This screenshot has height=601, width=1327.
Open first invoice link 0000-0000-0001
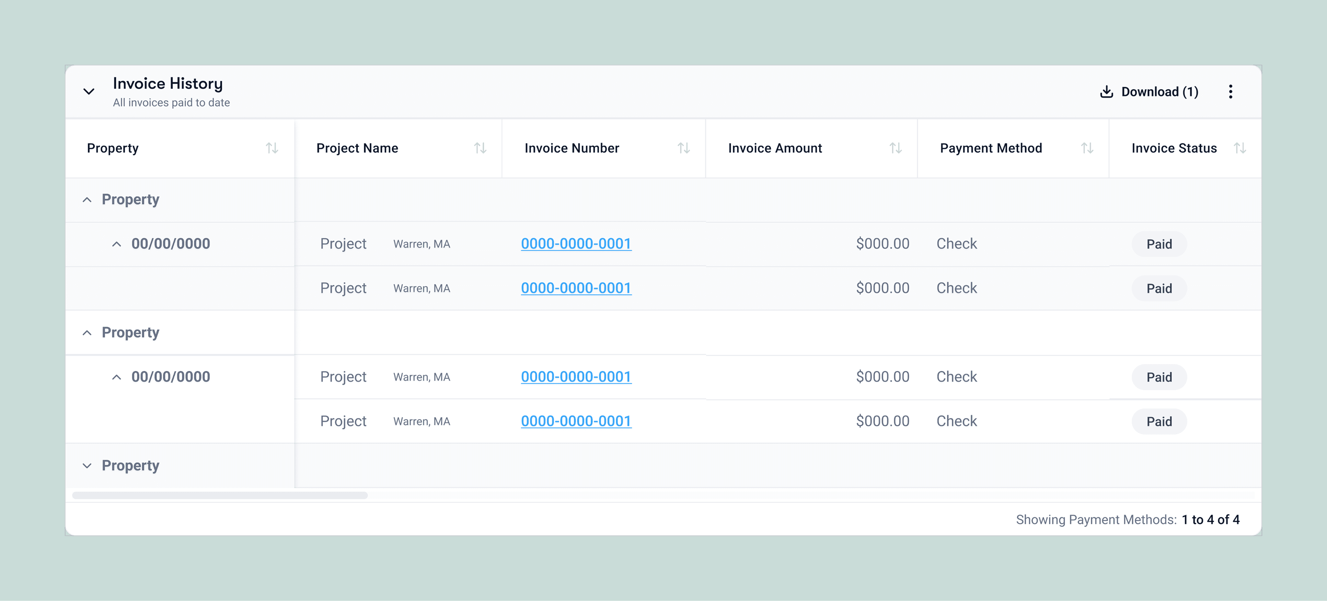pos(576,244)
